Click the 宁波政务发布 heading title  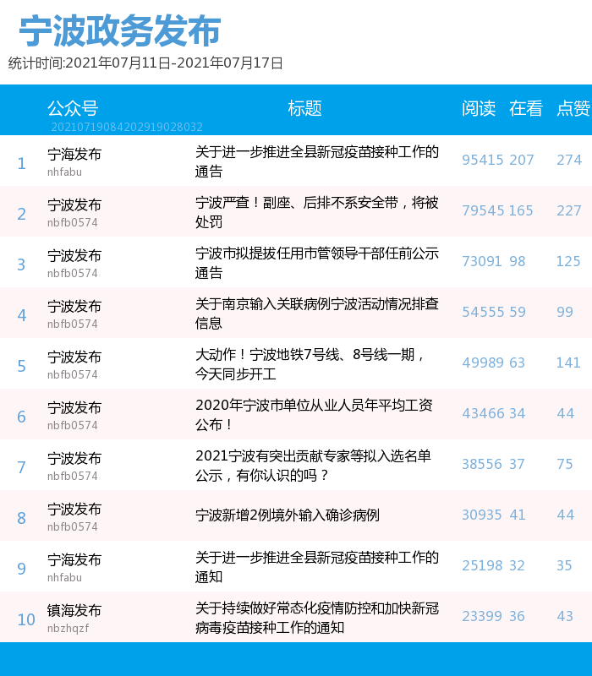[120, 30]
